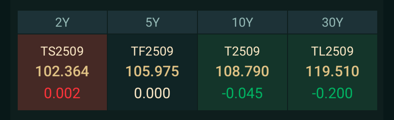Screen dimensions: 394x120
Task: Click the T2509 contract code label
Action: pyautogui.click(x=242, y=51)
